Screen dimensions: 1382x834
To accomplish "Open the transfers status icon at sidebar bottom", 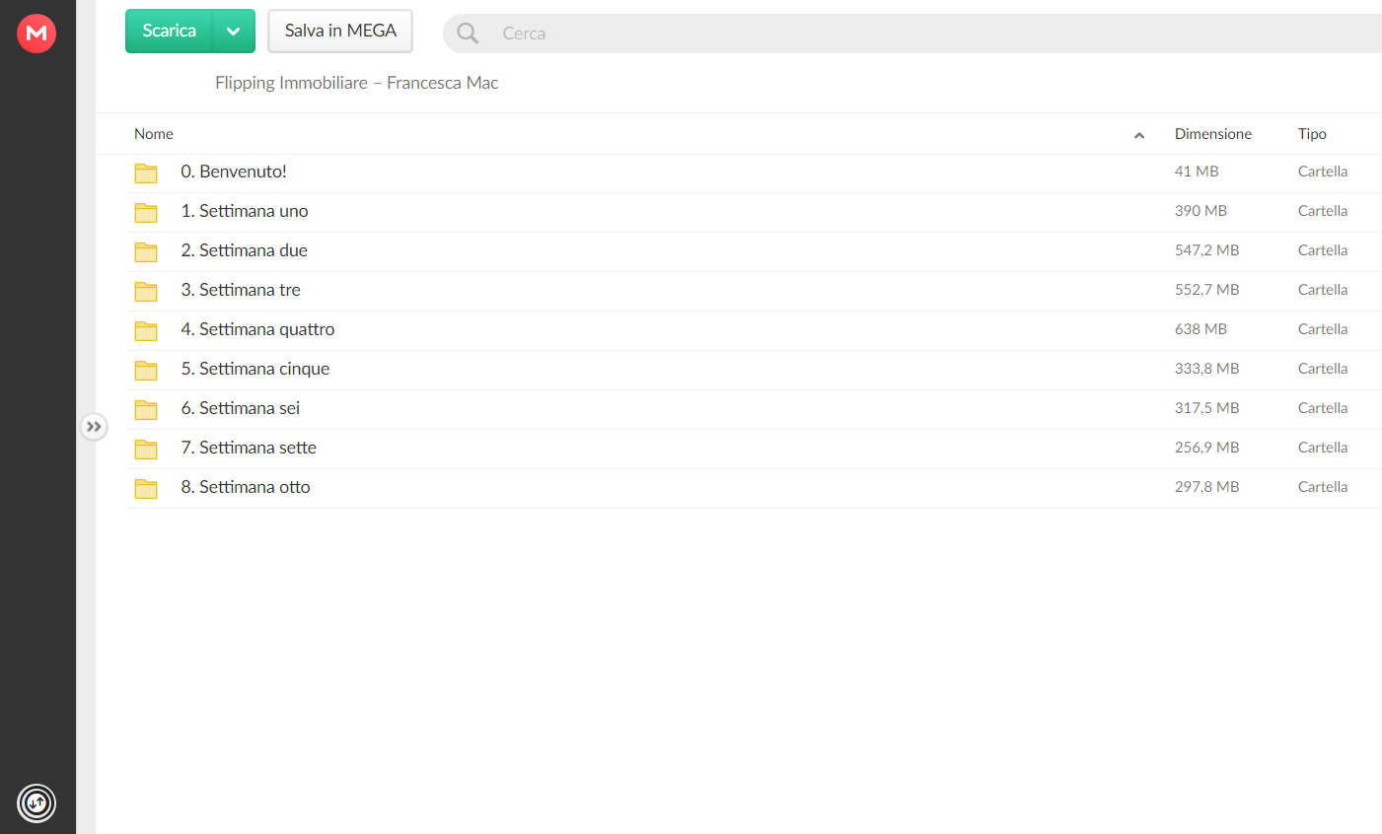I will pos(36,802).
